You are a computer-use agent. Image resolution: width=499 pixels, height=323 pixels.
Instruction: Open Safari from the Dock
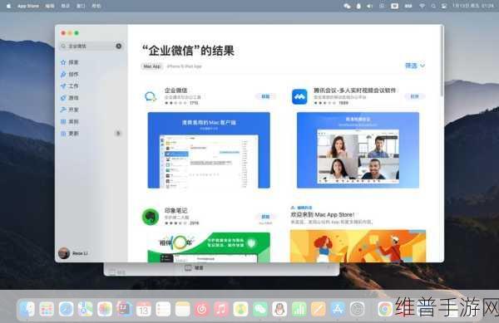(x=66, y=309)
